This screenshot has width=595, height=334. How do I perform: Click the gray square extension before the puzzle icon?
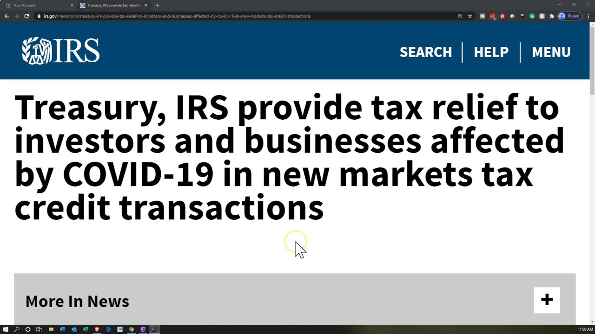tap(542, 16)
